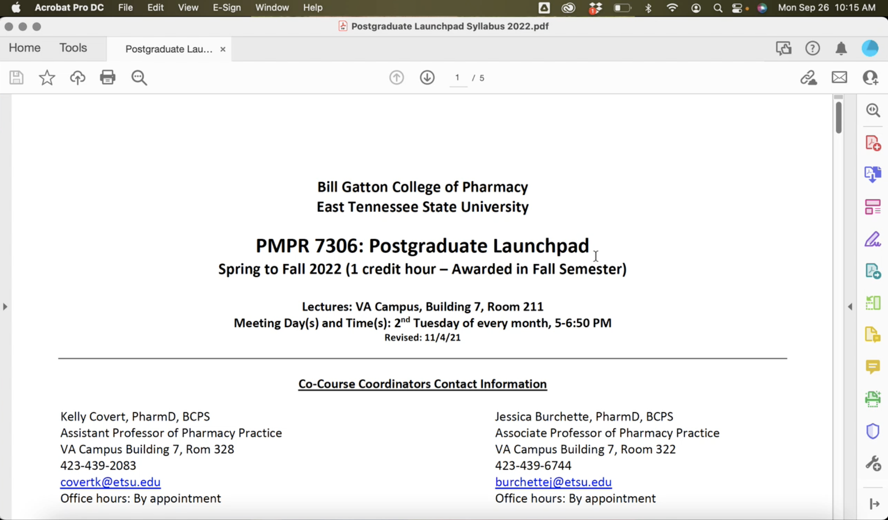Go to next page arrow
888x520 pixels.
click(x=427, y=77)
